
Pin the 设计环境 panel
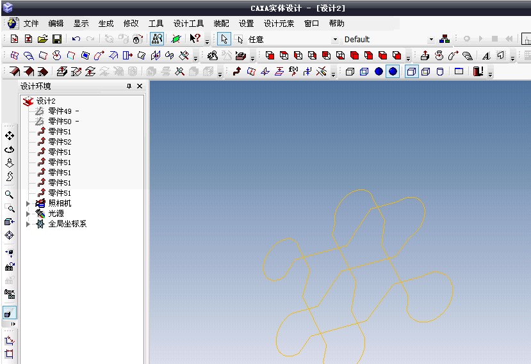(129, 86)
